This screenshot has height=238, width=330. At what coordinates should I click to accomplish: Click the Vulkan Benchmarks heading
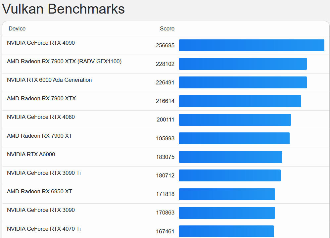tap(64, 9)
